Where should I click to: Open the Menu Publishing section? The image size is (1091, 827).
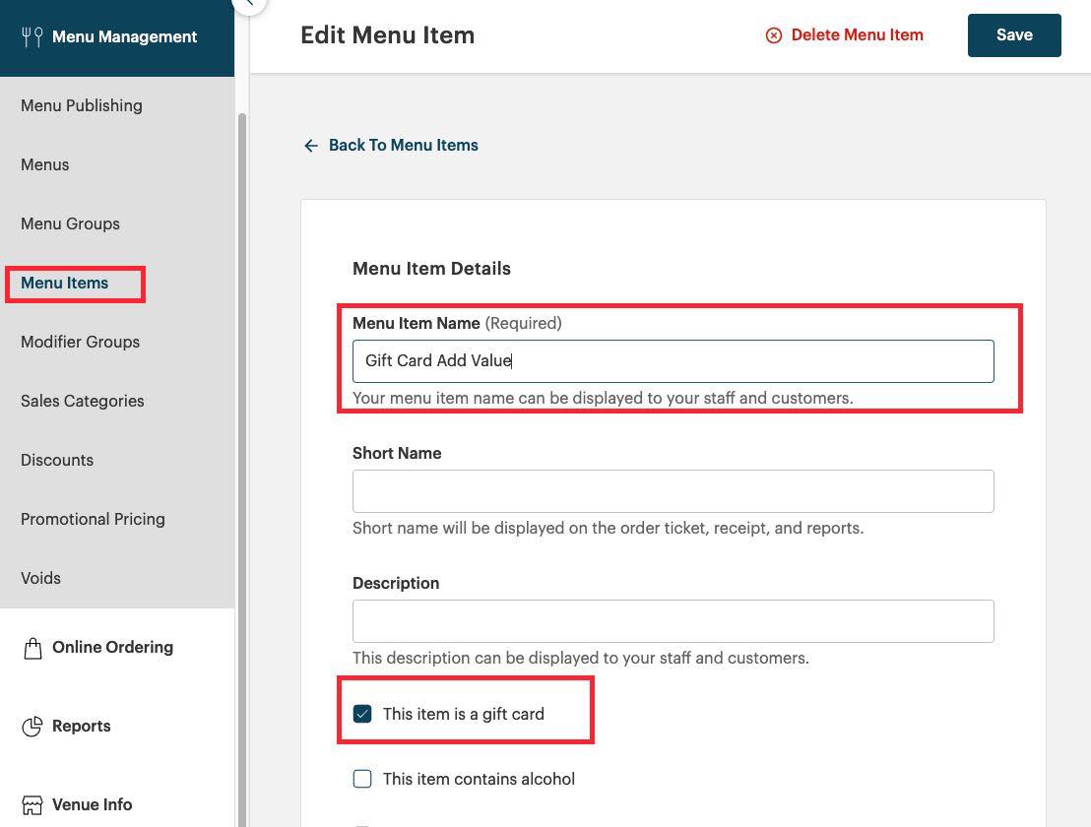click(x=81, y=105)
